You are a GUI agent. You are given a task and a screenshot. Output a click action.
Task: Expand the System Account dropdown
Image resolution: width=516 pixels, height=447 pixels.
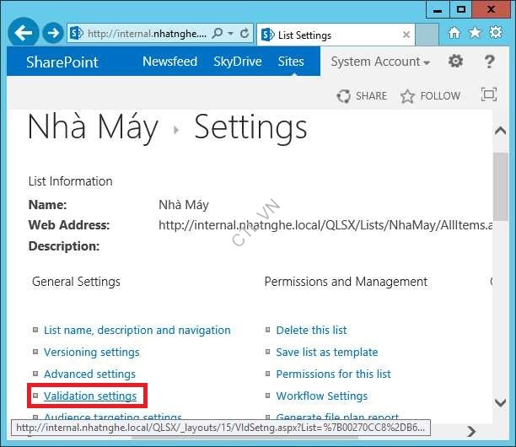(x=380, y=62)
